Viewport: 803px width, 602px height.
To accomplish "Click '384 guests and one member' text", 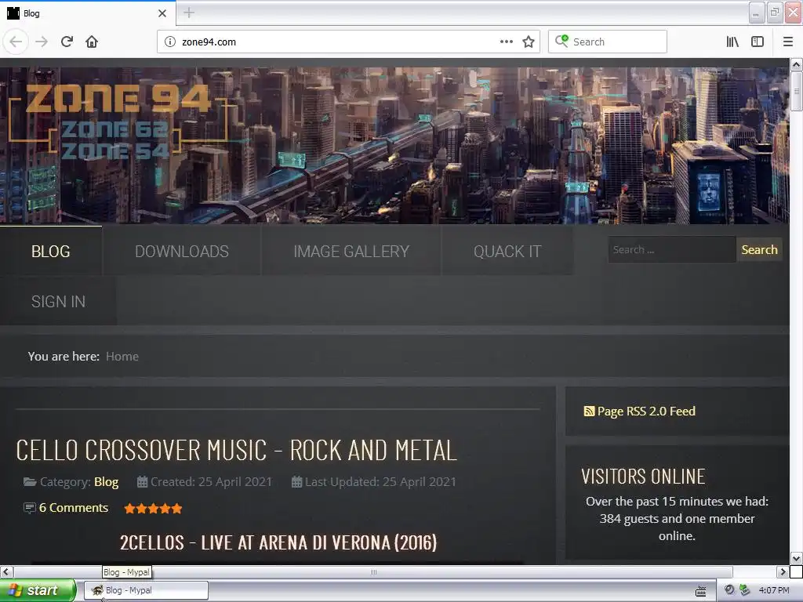I will tap(677, 519).
